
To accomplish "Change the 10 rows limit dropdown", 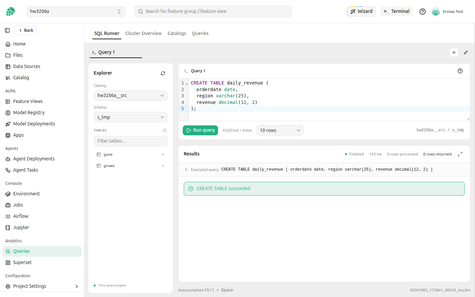I will (280, 130).
